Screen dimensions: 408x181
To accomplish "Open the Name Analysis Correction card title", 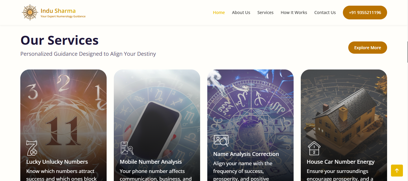I will 246,154.
